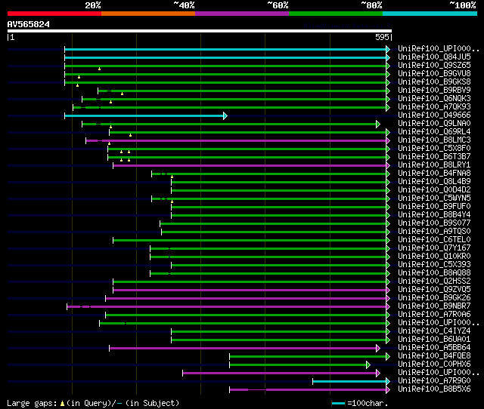This screenshot has height=409, width=484.
Task: Select the UniRef100_B8LMC3 label
Action: coord(434,140)
